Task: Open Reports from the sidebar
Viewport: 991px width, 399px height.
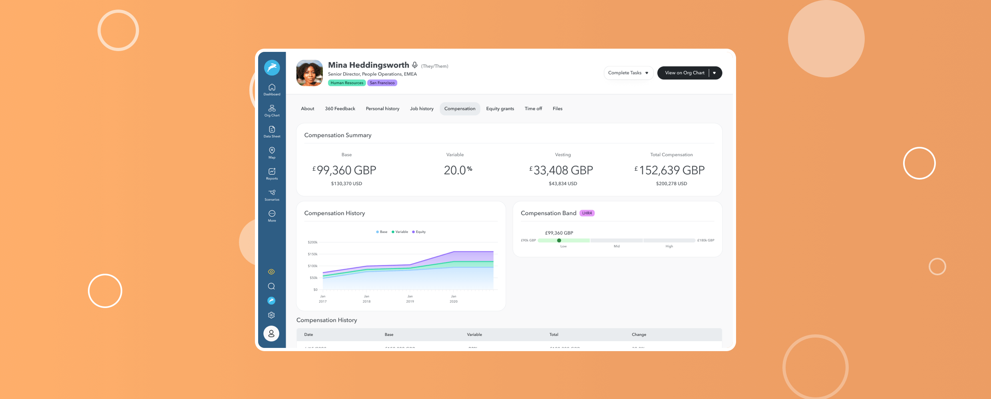Action: (x=272, y=174)
